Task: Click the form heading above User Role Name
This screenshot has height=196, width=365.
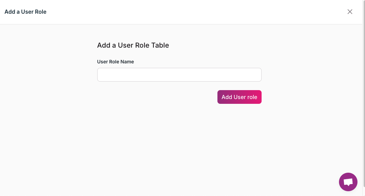Action: (x=133, y=45)
